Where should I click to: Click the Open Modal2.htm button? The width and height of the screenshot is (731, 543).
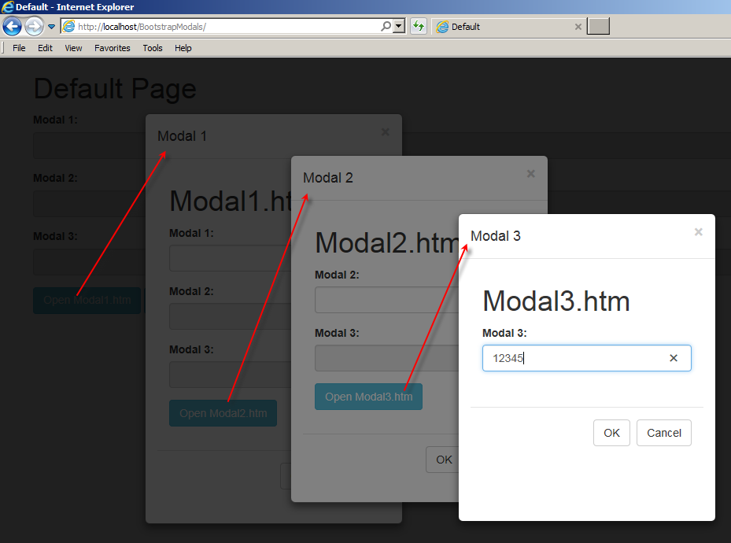click(223, 413)
